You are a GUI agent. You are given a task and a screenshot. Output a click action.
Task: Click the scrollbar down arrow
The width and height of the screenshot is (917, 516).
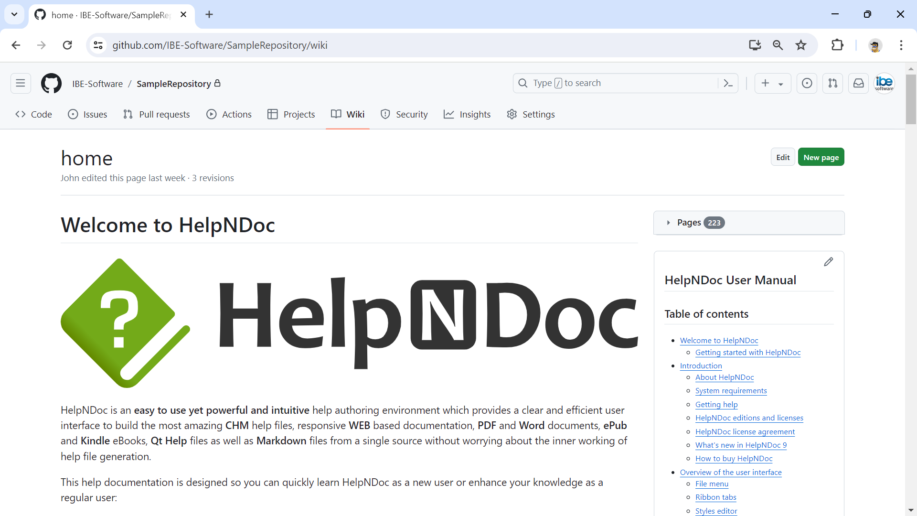[911, 510]
